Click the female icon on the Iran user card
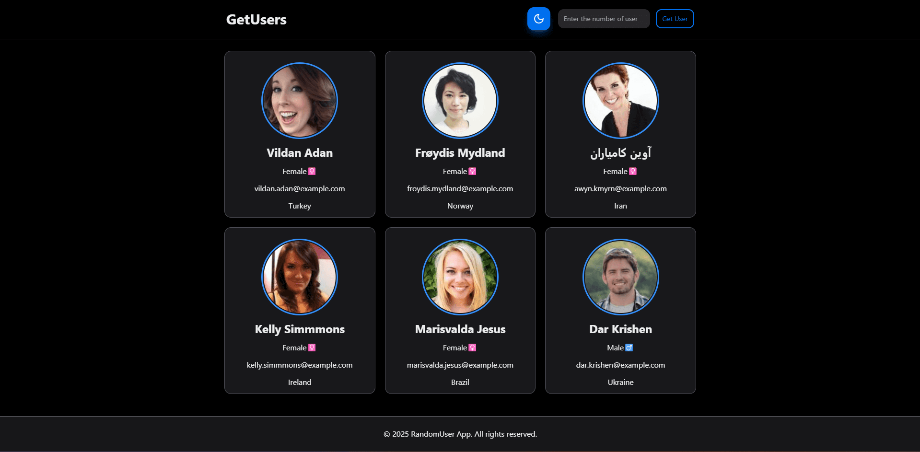The image size is (920, 452). tap(633, 171)
